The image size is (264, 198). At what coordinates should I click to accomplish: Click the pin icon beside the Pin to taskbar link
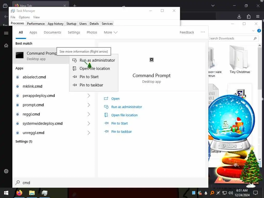tap(106, 131)
